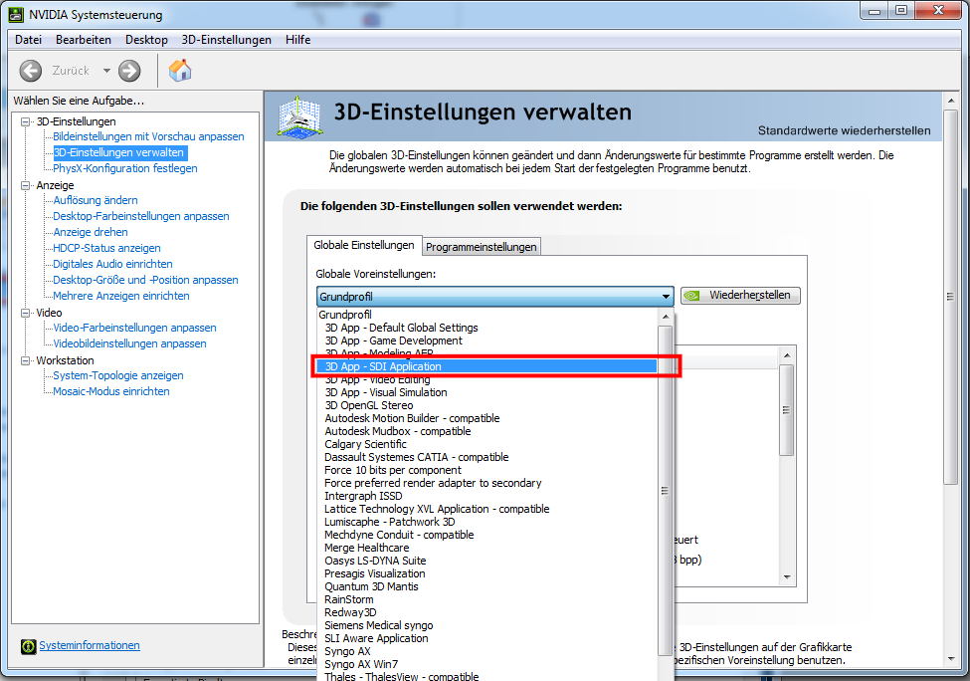970x681 pixels.
Task: Open Desktop-Größe und -Position anpassen
Action: coord(145,280)
